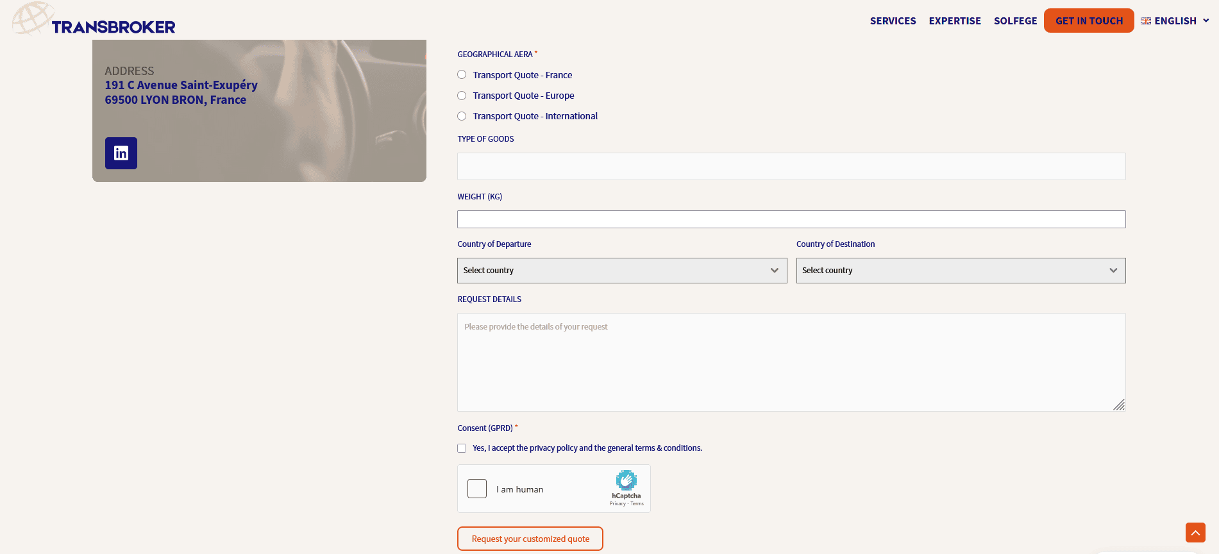1219x554 pixels.
Task: Open the Country of Departure dropdown
Action: pos(621,271)
